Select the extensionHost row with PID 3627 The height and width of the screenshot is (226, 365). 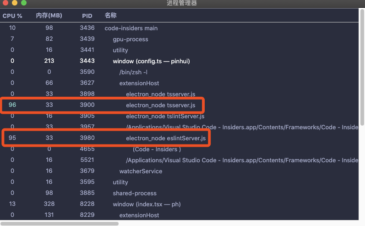[179, 83]
